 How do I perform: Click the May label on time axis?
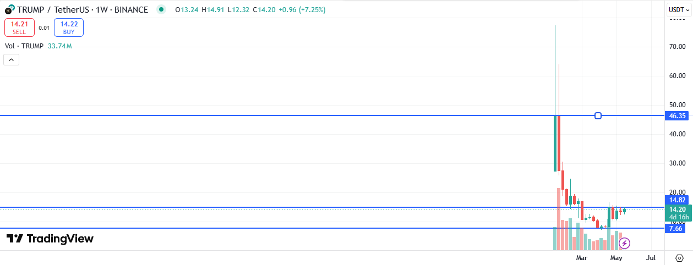[x=616, y=258]
